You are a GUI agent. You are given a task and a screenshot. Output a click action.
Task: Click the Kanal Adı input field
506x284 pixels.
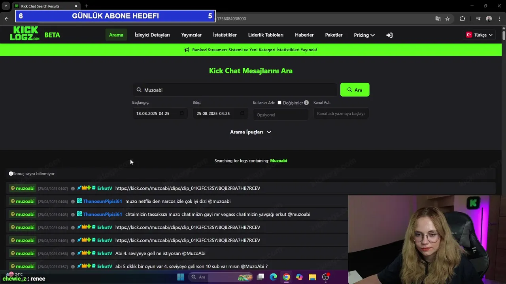click(341, 114)
